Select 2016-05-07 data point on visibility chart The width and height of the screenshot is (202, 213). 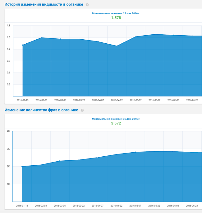[x=136, y=37]
